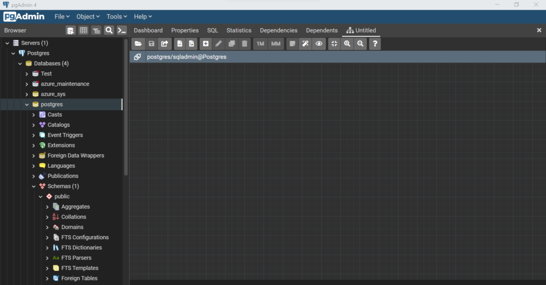Image resolution: width=546 pixels, height=285 pixels.
Task: Click the Edit table pencil icon
Action: [219, 44]
